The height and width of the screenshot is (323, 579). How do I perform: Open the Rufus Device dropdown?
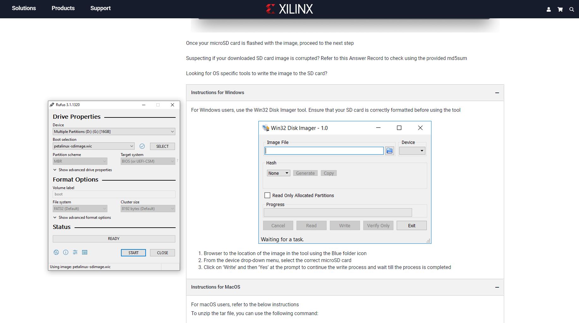click(x=114, y=132)
